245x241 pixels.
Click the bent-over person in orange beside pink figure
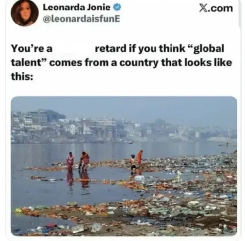pyautogui.click(x=84, y=161)
